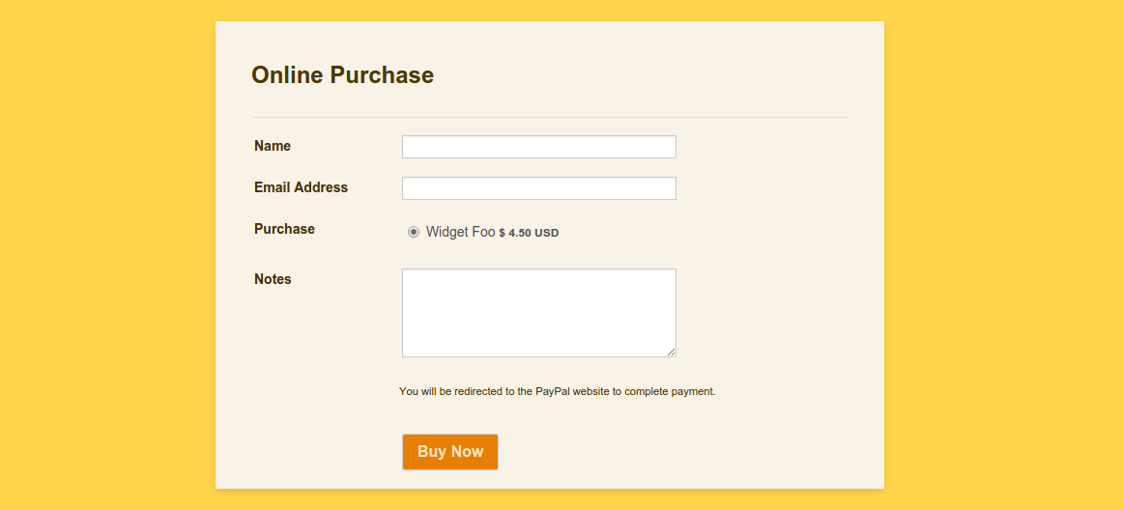Focus the Email Address input box
This screenshot has height=510, width=1123.
[538, 188]
